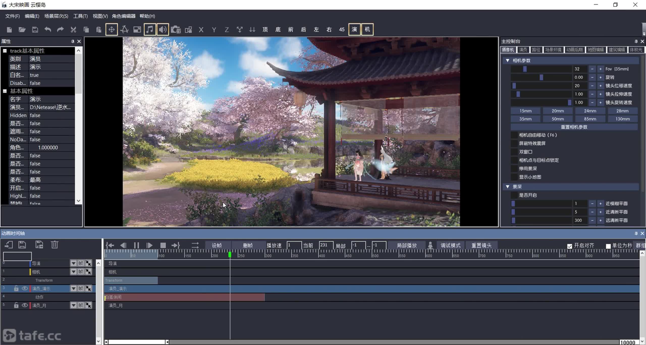Enable 屏蔽特效震屏 checkbox
The height and width of the screenshot is (345, 646).
click(514, 143)
